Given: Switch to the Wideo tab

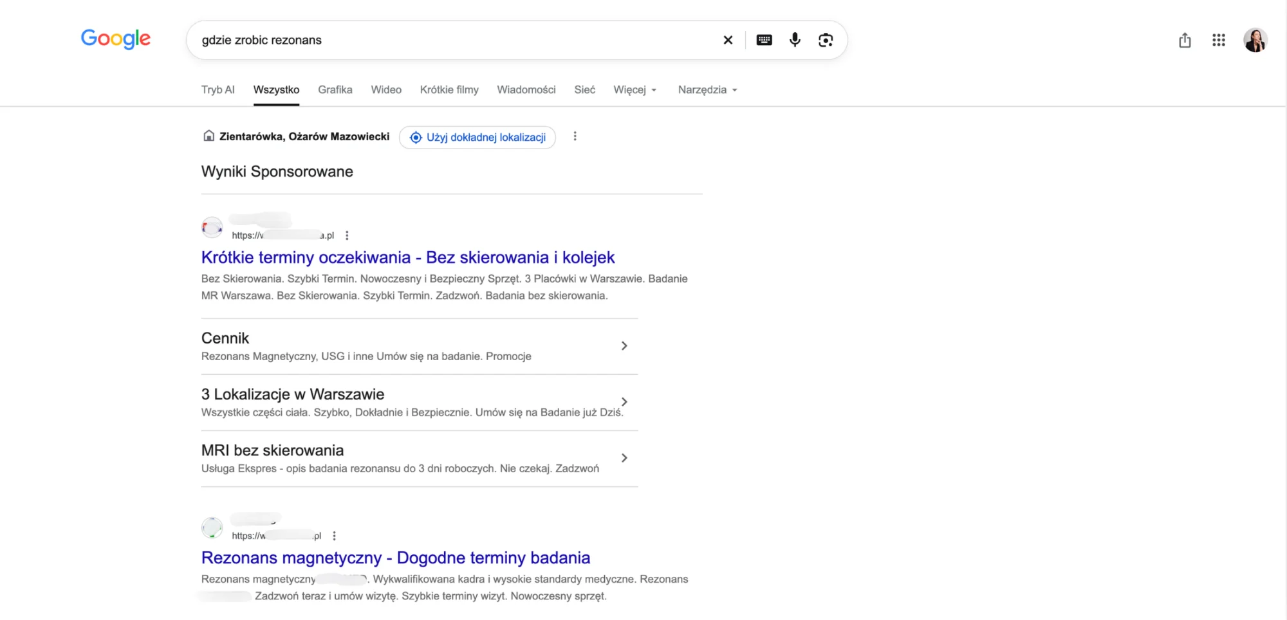Looking at the screenshot, I should pos(386,90).
